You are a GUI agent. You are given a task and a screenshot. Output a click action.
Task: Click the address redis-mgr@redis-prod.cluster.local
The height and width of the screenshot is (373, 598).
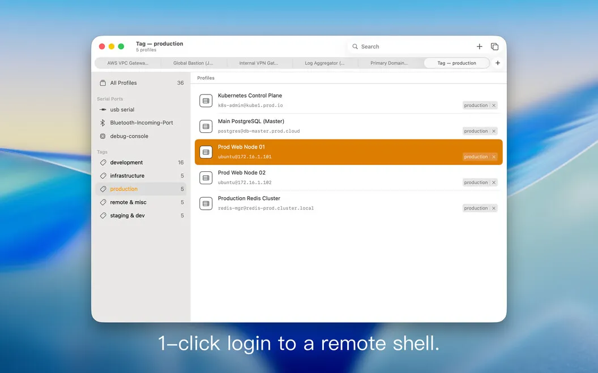tap(266, 208)
